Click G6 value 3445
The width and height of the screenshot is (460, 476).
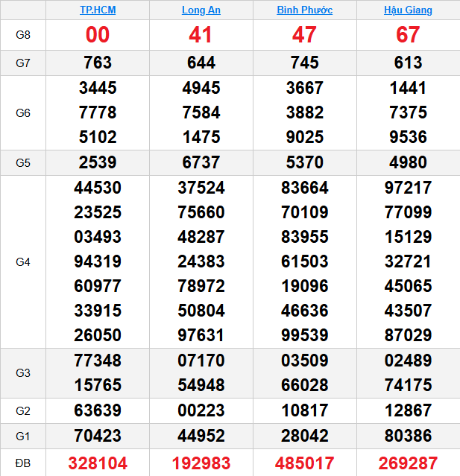coord(98,88)
